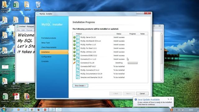Click the 'Samples and Examples 5.6.19' row text
199x112 pixels.
click(x=91, y=77)
